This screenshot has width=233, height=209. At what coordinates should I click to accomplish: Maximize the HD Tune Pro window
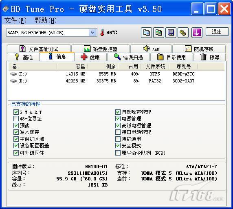211,9
